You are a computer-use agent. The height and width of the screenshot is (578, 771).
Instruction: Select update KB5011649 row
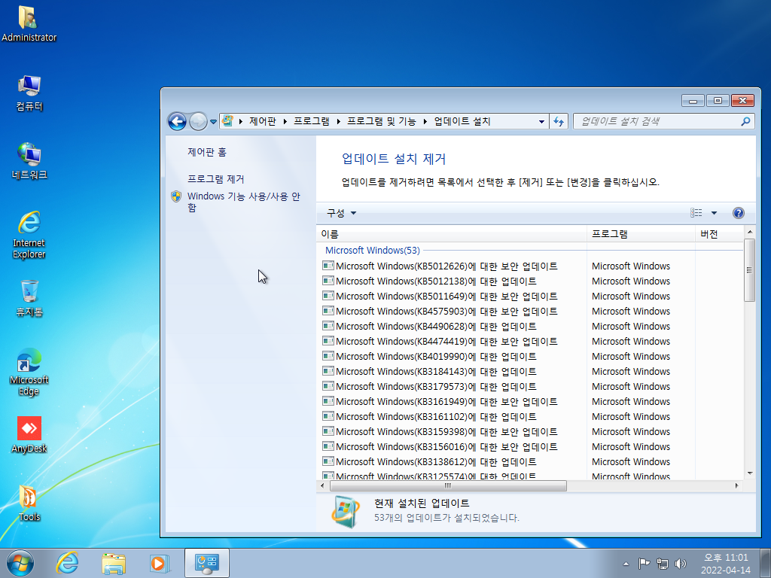529,297
